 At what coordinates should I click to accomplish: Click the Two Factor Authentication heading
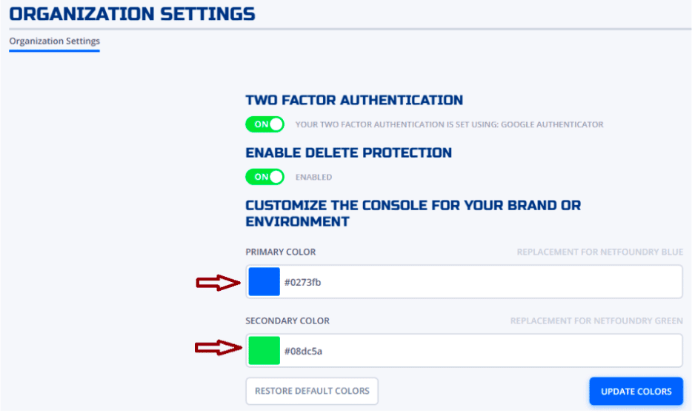pos(354,100)
